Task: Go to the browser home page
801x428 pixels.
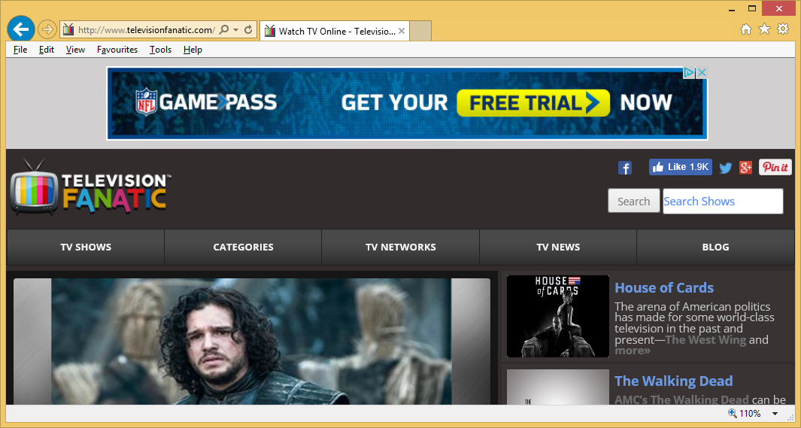Action: tap(746, 29)
